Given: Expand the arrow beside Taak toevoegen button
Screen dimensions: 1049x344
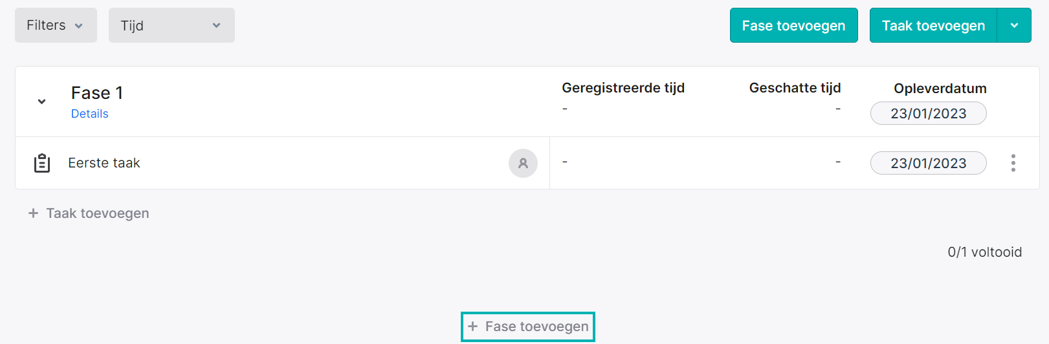Looking at the screenshot, I should pos(1014,25).
